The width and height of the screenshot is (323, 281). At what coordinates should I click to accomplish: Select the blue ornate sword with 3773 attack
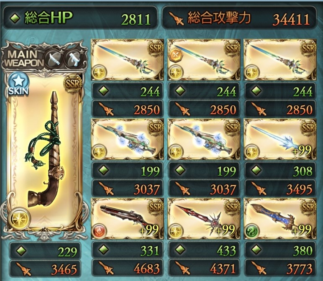(x=280, y=219)
